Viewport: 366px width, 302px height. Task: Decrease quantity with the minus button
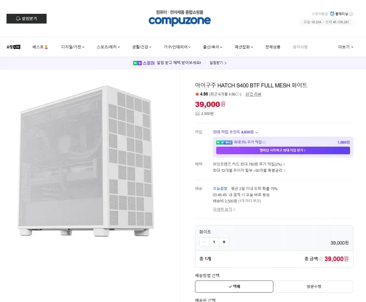click(x=204, y=242)
